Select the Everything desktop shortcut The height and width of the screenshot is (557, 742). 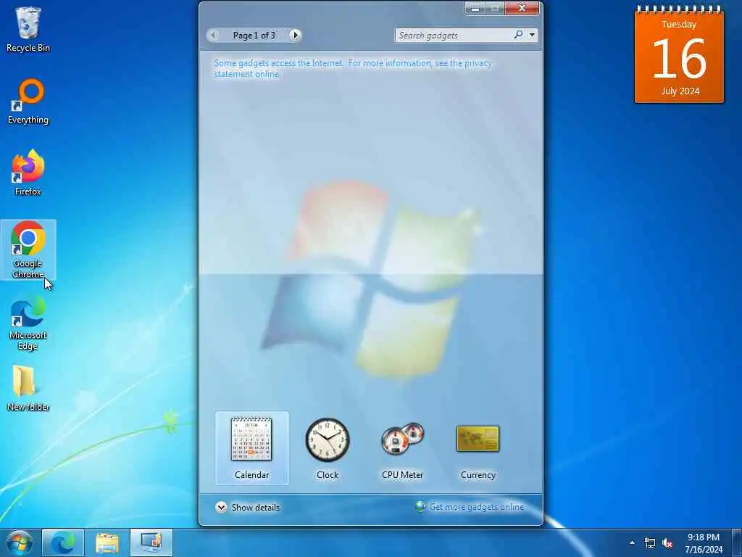pyautogui.click(x=28, y=102)
